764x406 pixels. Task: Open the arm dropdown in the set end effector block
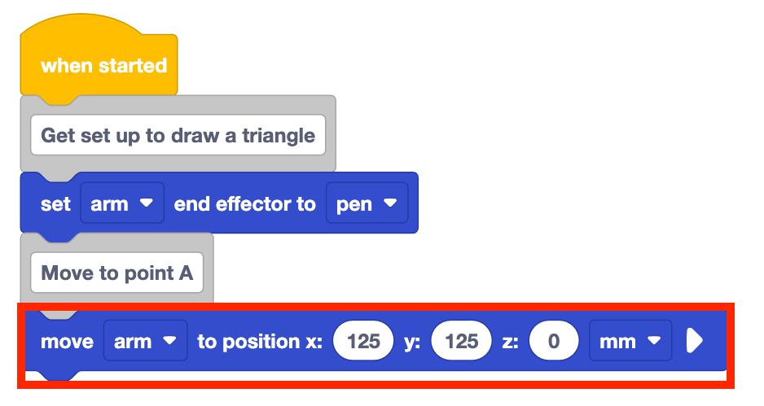tap(122, 203)
